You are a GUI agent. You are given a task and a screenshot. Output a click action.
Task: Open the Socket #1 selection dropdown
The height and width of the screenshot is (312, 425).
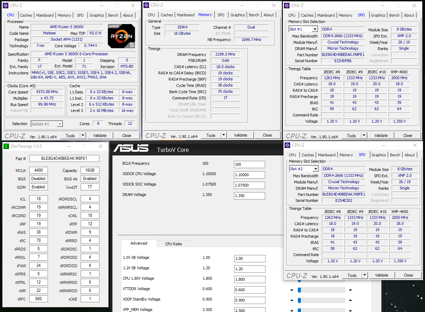click(x=60, y=124)
